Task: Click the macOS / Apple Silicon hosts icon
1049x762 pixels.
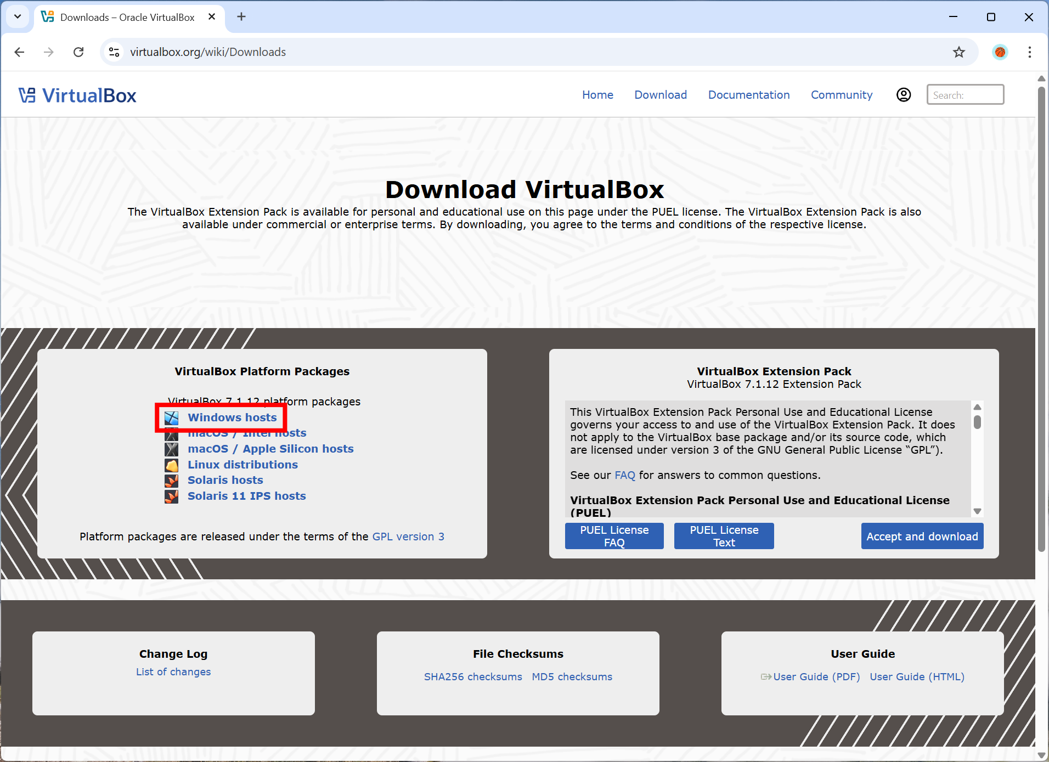Action: tap(171, 449)
